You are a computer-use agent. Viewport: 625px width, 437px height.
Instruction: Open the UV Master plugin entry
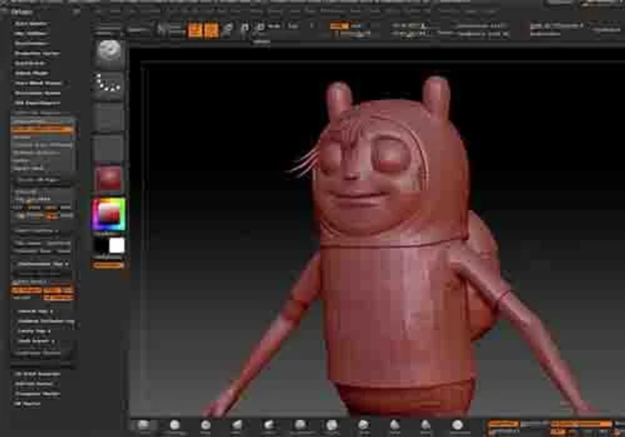click(x=27, y=403)
